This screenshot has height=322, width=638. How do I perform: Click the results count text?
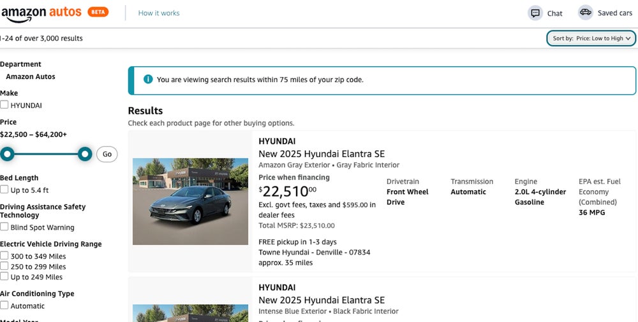(x=41, y=38)
